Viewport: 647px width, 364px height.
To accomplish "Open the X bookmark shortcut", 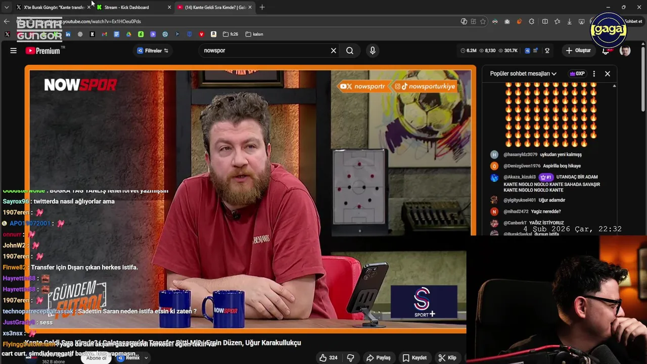I will pyautogui.click(x=7, y=34).
